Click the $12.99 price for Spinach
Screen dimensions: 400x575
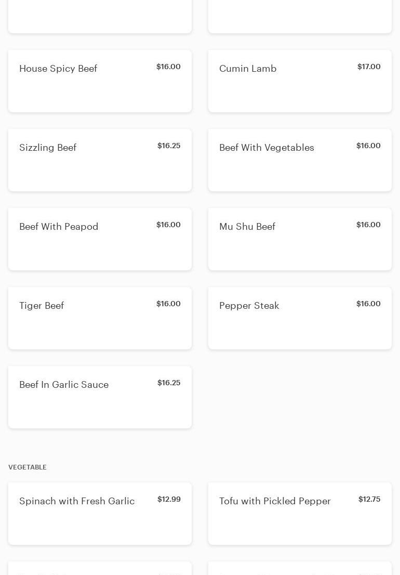[169, 499]
